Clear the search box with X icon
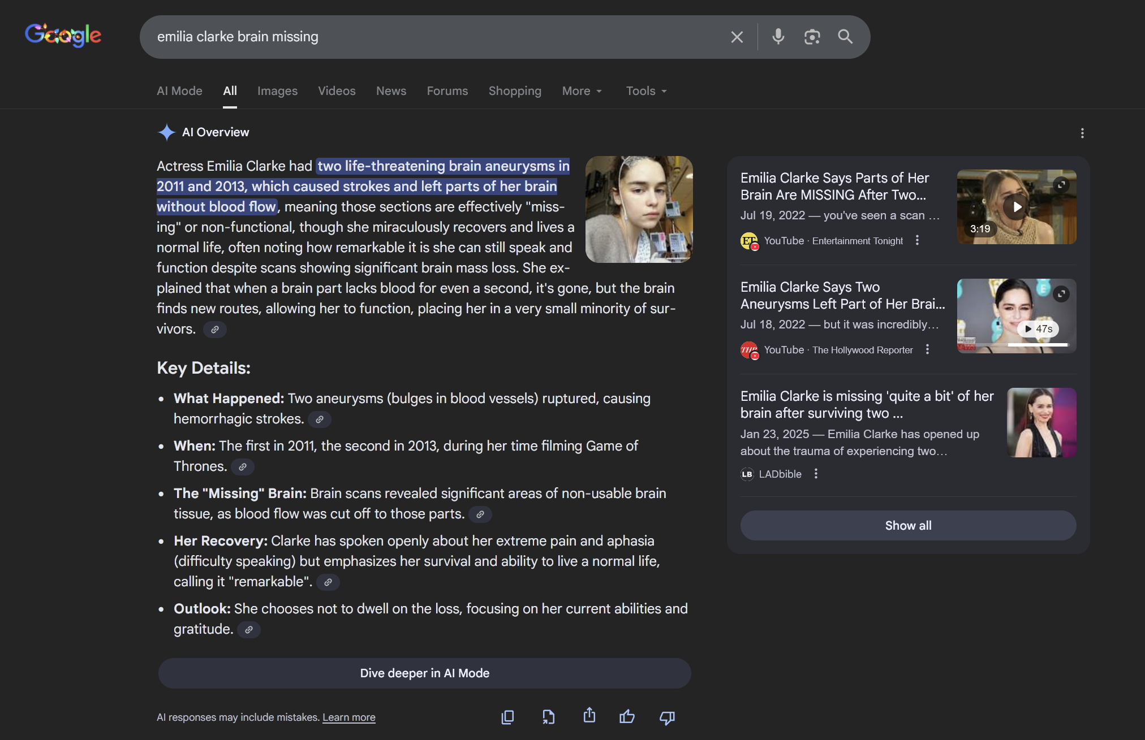This screenshot has height=740, width=1145. tap(737, 37)
